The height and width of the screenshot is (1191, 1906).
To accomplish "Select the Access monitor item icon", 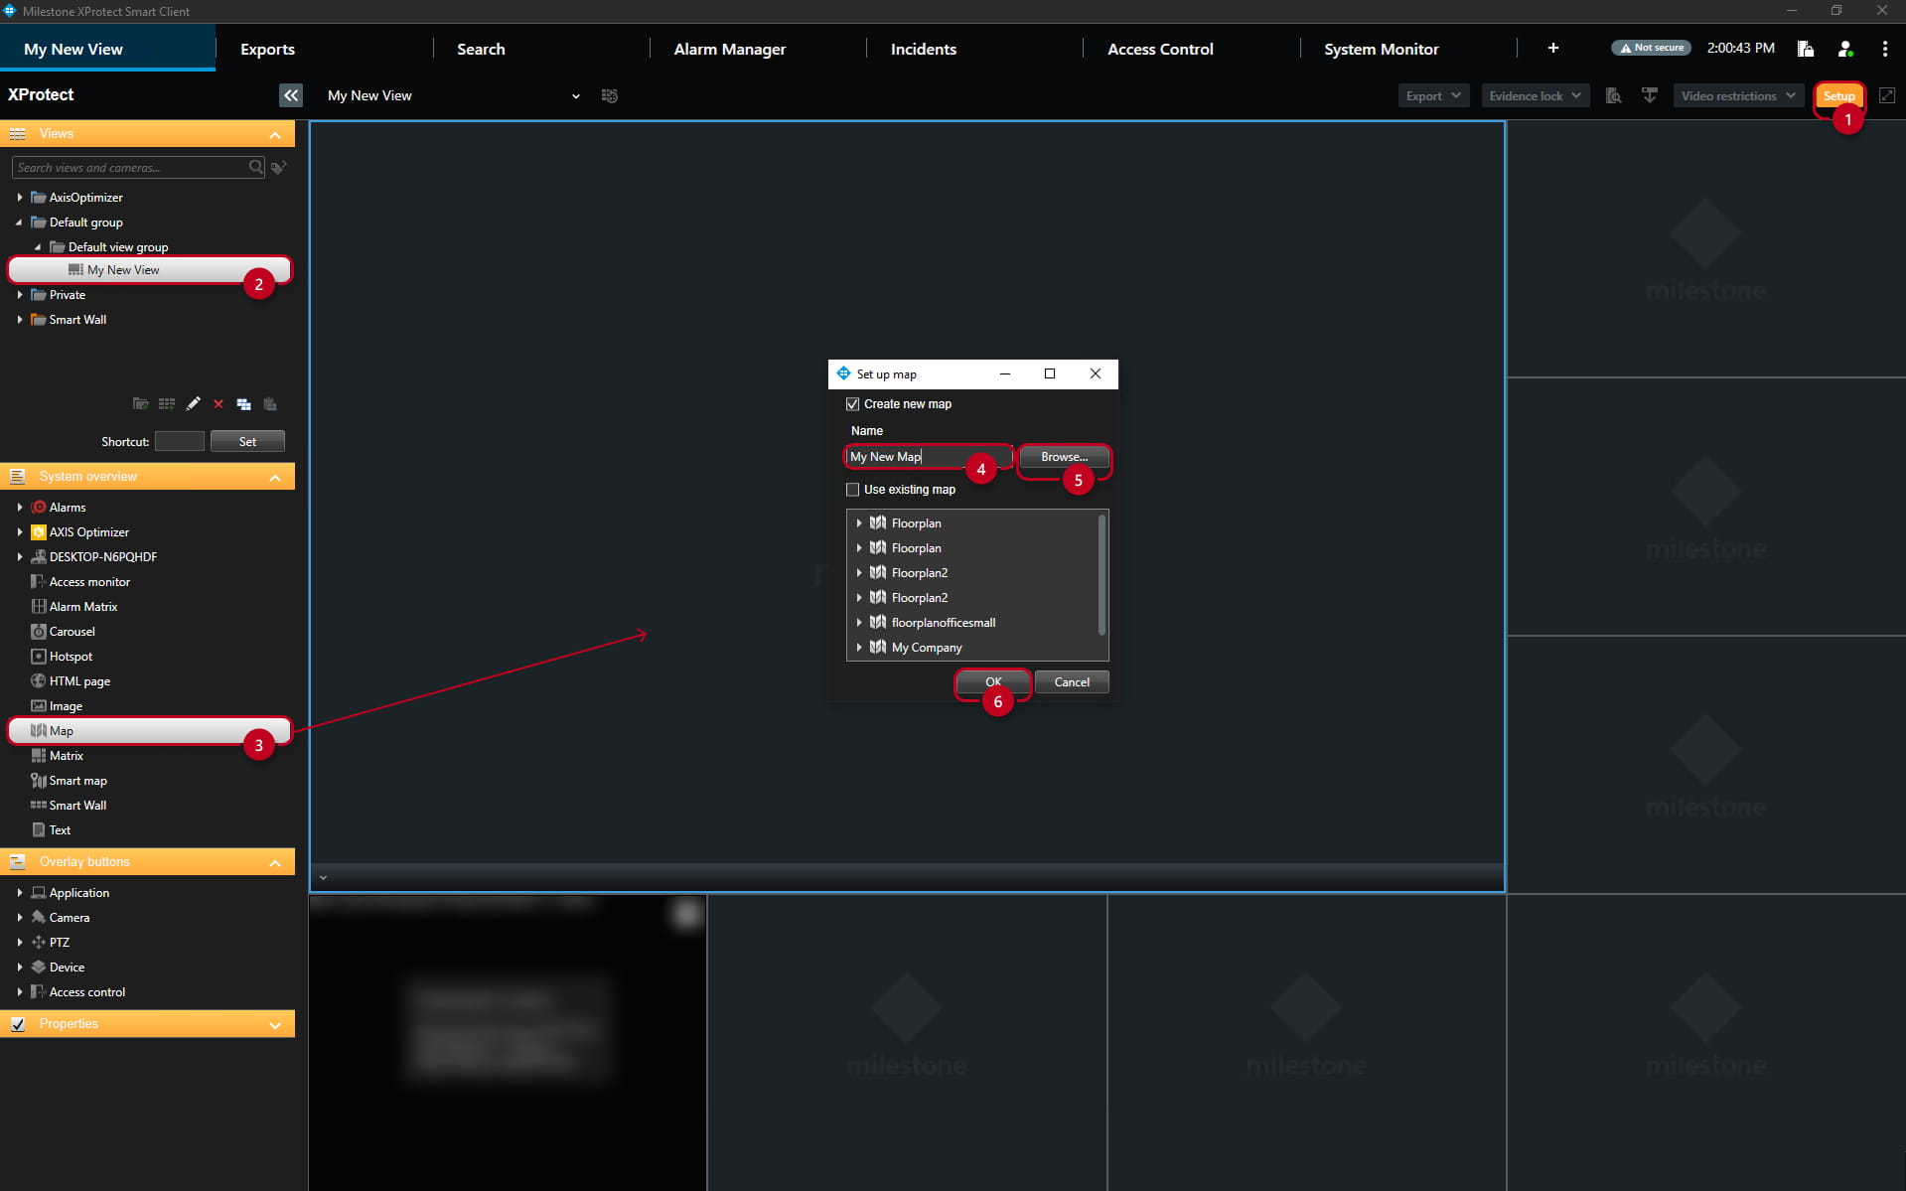I will pos(39,582).
